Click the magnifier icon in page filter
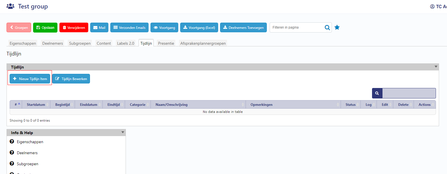447x174 pixels. click(x=327, y=27)
